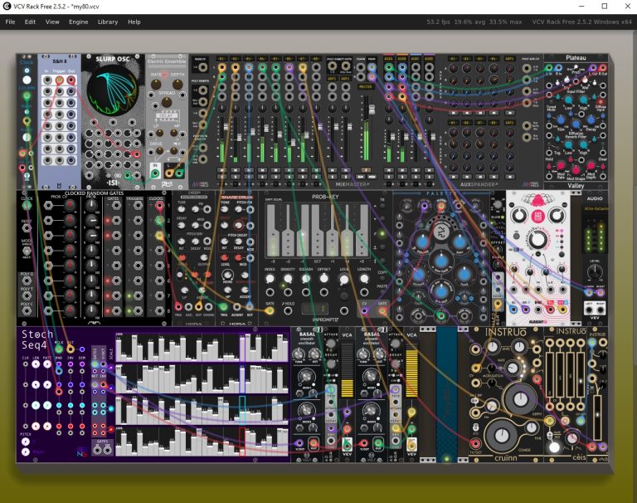
Task: Click Audio module LEVEL knob
Action: pos(595,271)
